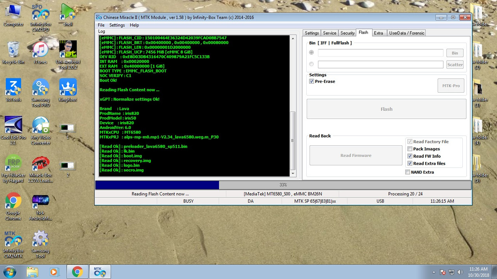Image resolution: width=497 pixels, height=279 pixels.
Task: Open the Help menu
Action: 134,25
